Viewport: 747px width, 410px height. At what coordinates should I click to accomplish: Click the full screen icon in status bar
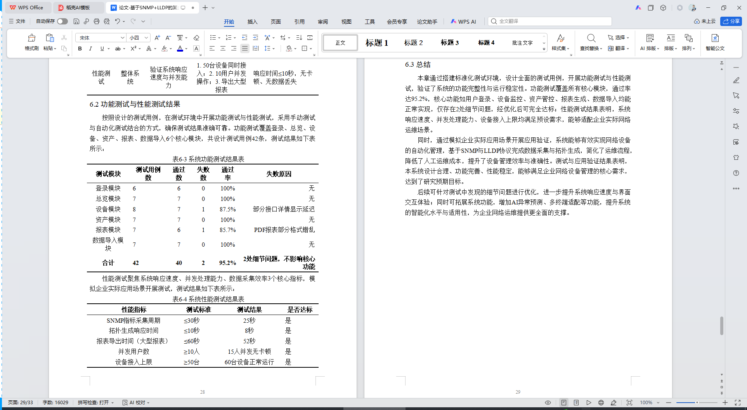[738, 403]
